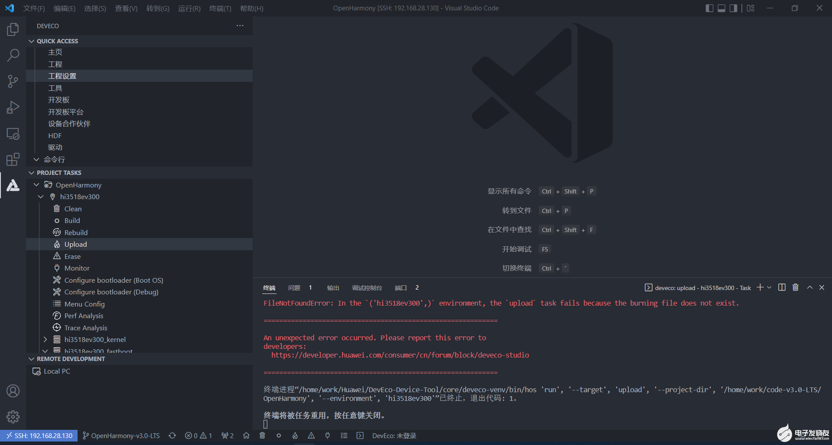Open new terminal launch profile dropdown
The height and width of the screenshot is (445, 832).
coord(769,287)
